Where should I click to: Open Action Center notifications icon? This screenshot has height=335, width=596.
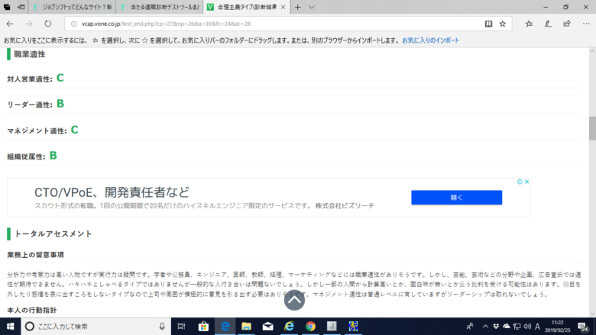pyautogui.click(x=583, y=327)
